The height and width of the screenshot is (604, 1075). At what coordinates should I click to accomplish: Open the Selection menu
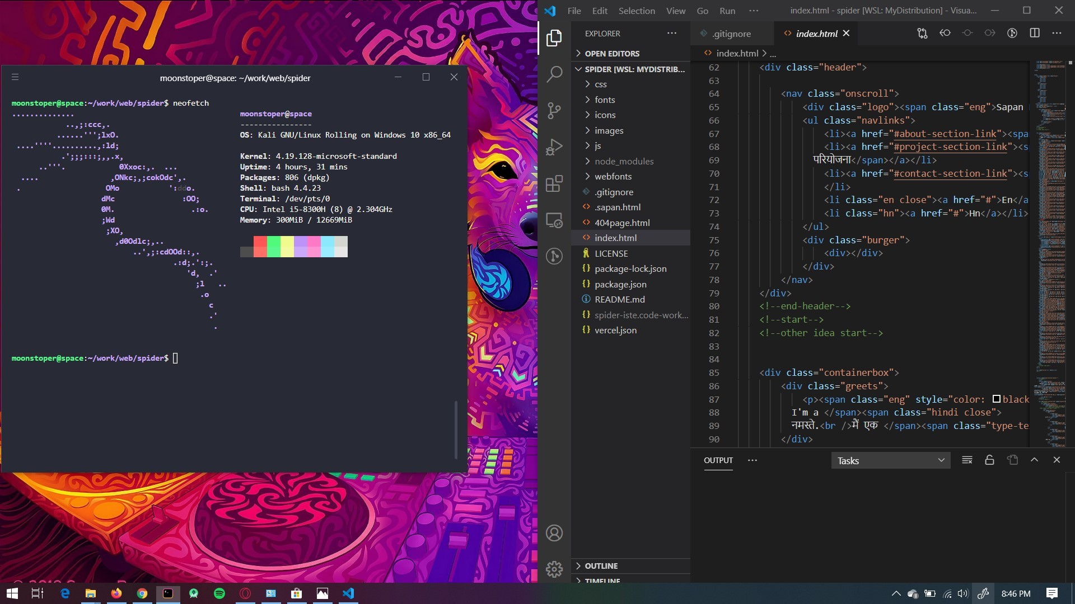pyautogui.click(x=636, y=11)
